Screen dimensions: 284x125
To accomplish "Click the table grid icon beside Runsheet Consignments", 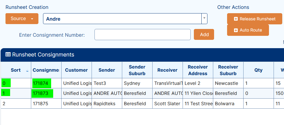I will [8, 54].
